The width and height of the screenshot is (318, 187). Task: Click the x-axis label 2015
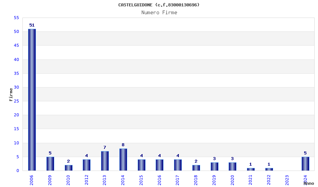pyautogui.click(x=141, y=180)
